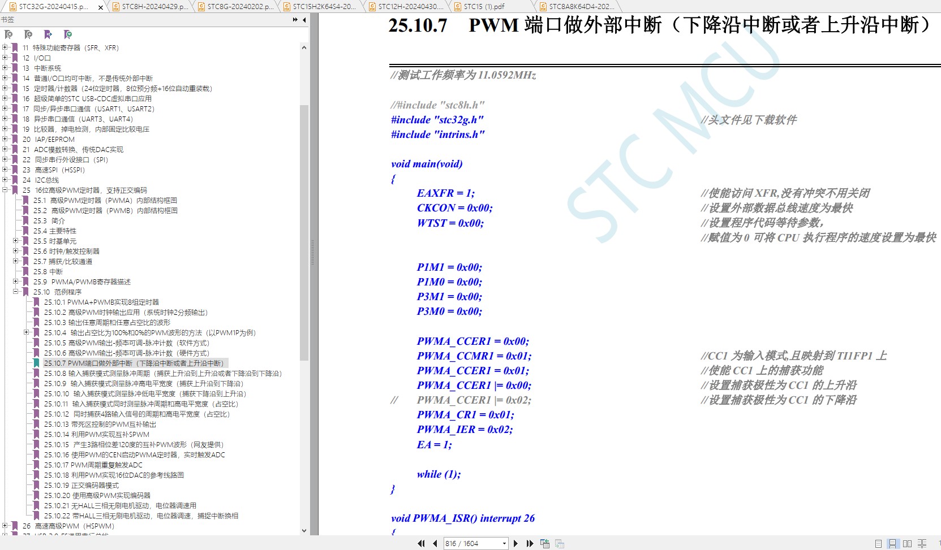The height and width of the screenshot is (550, 941).
Task: Switch to the STC8H-20240429 tab
Action: pos(151,7)
